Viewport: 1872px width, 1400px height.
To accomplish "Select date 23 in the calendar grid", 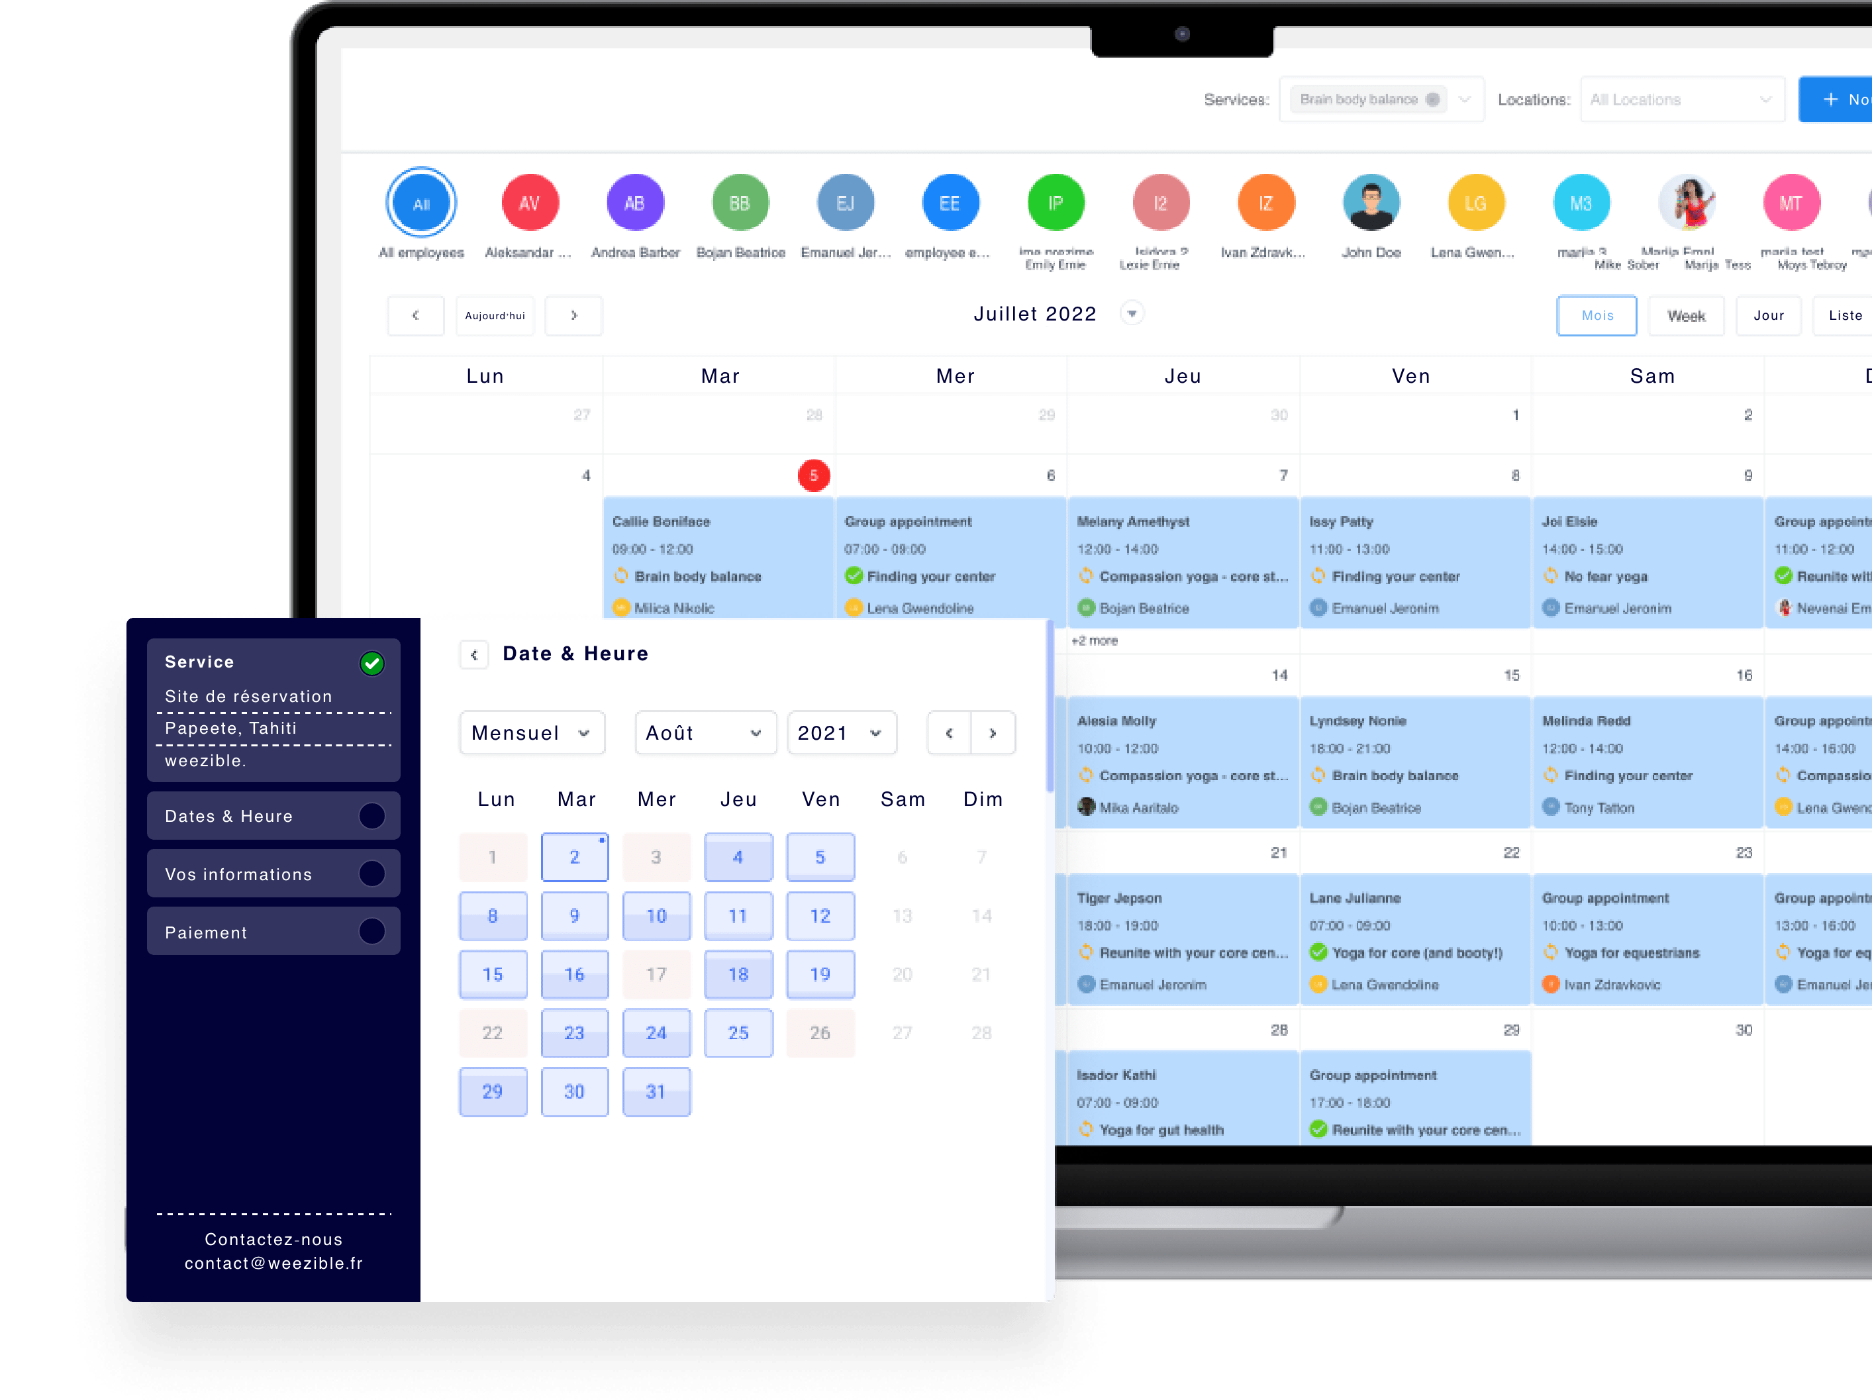I will [575, 1032].
